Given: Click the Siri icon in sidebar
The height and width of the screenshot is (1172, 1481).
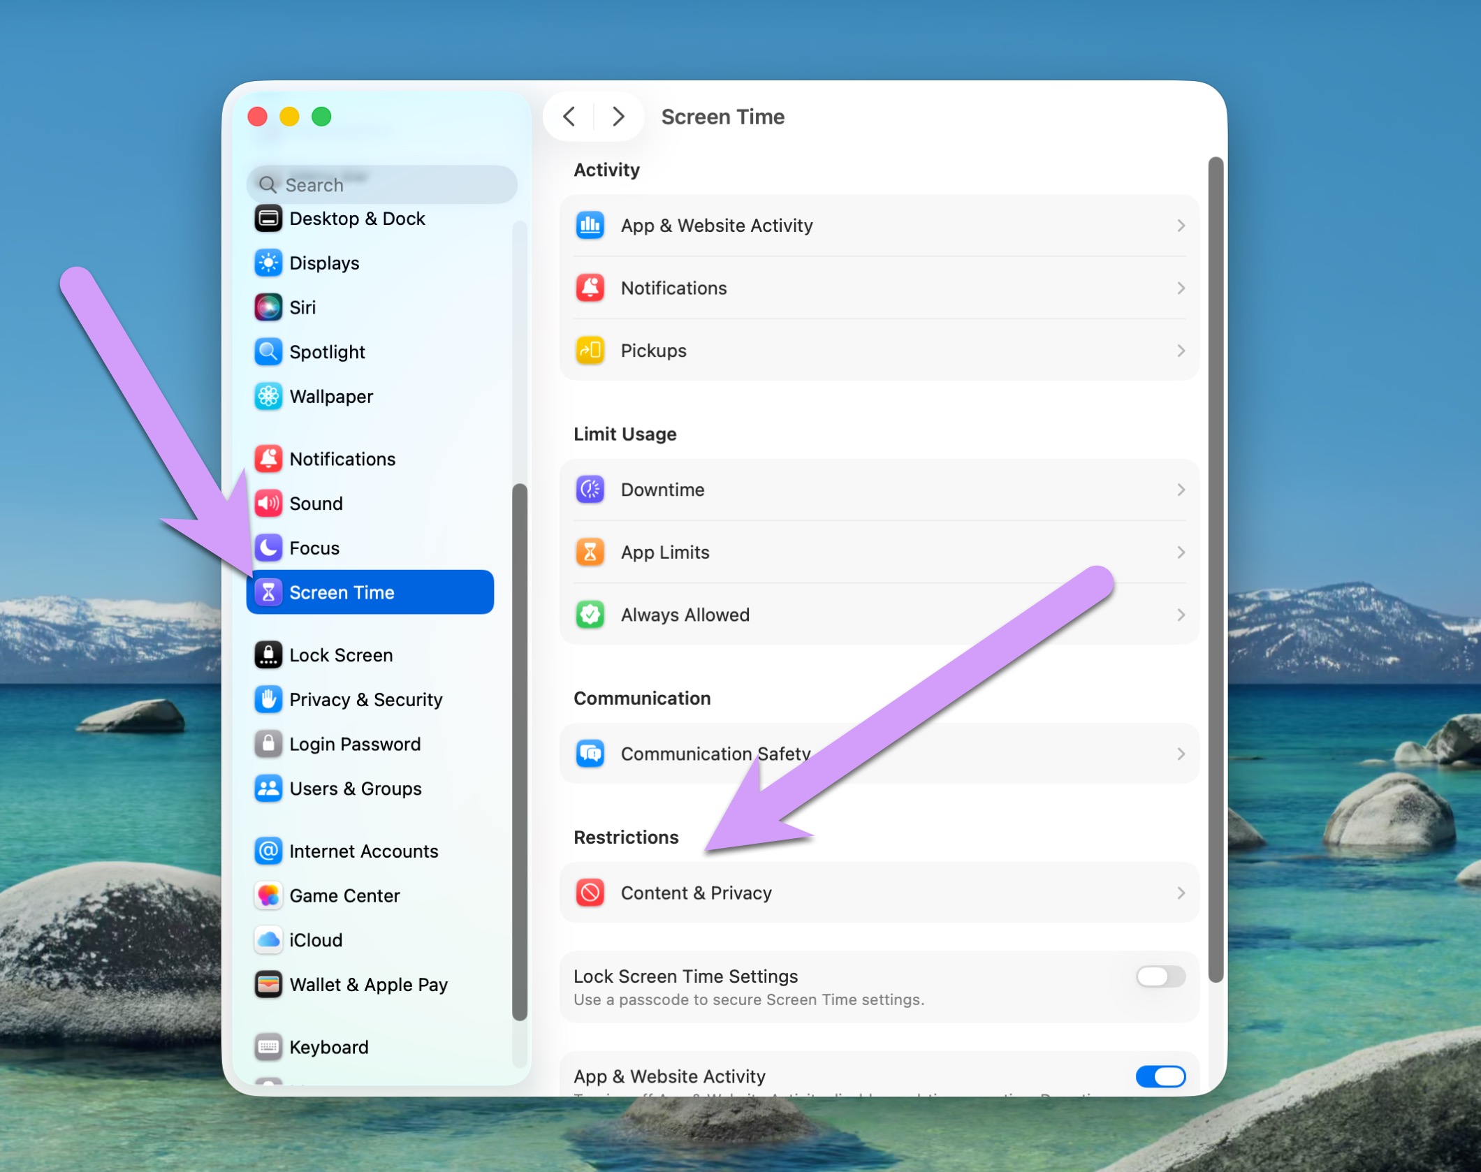Looking at the screenshot, I should coord(268,307).
